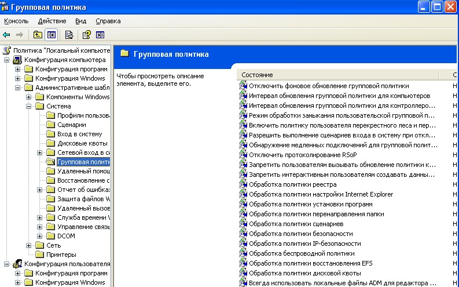Viewport: 459px width, 287px height.
Task: Select Групповая политика in the tree
Action: point(83,162)
